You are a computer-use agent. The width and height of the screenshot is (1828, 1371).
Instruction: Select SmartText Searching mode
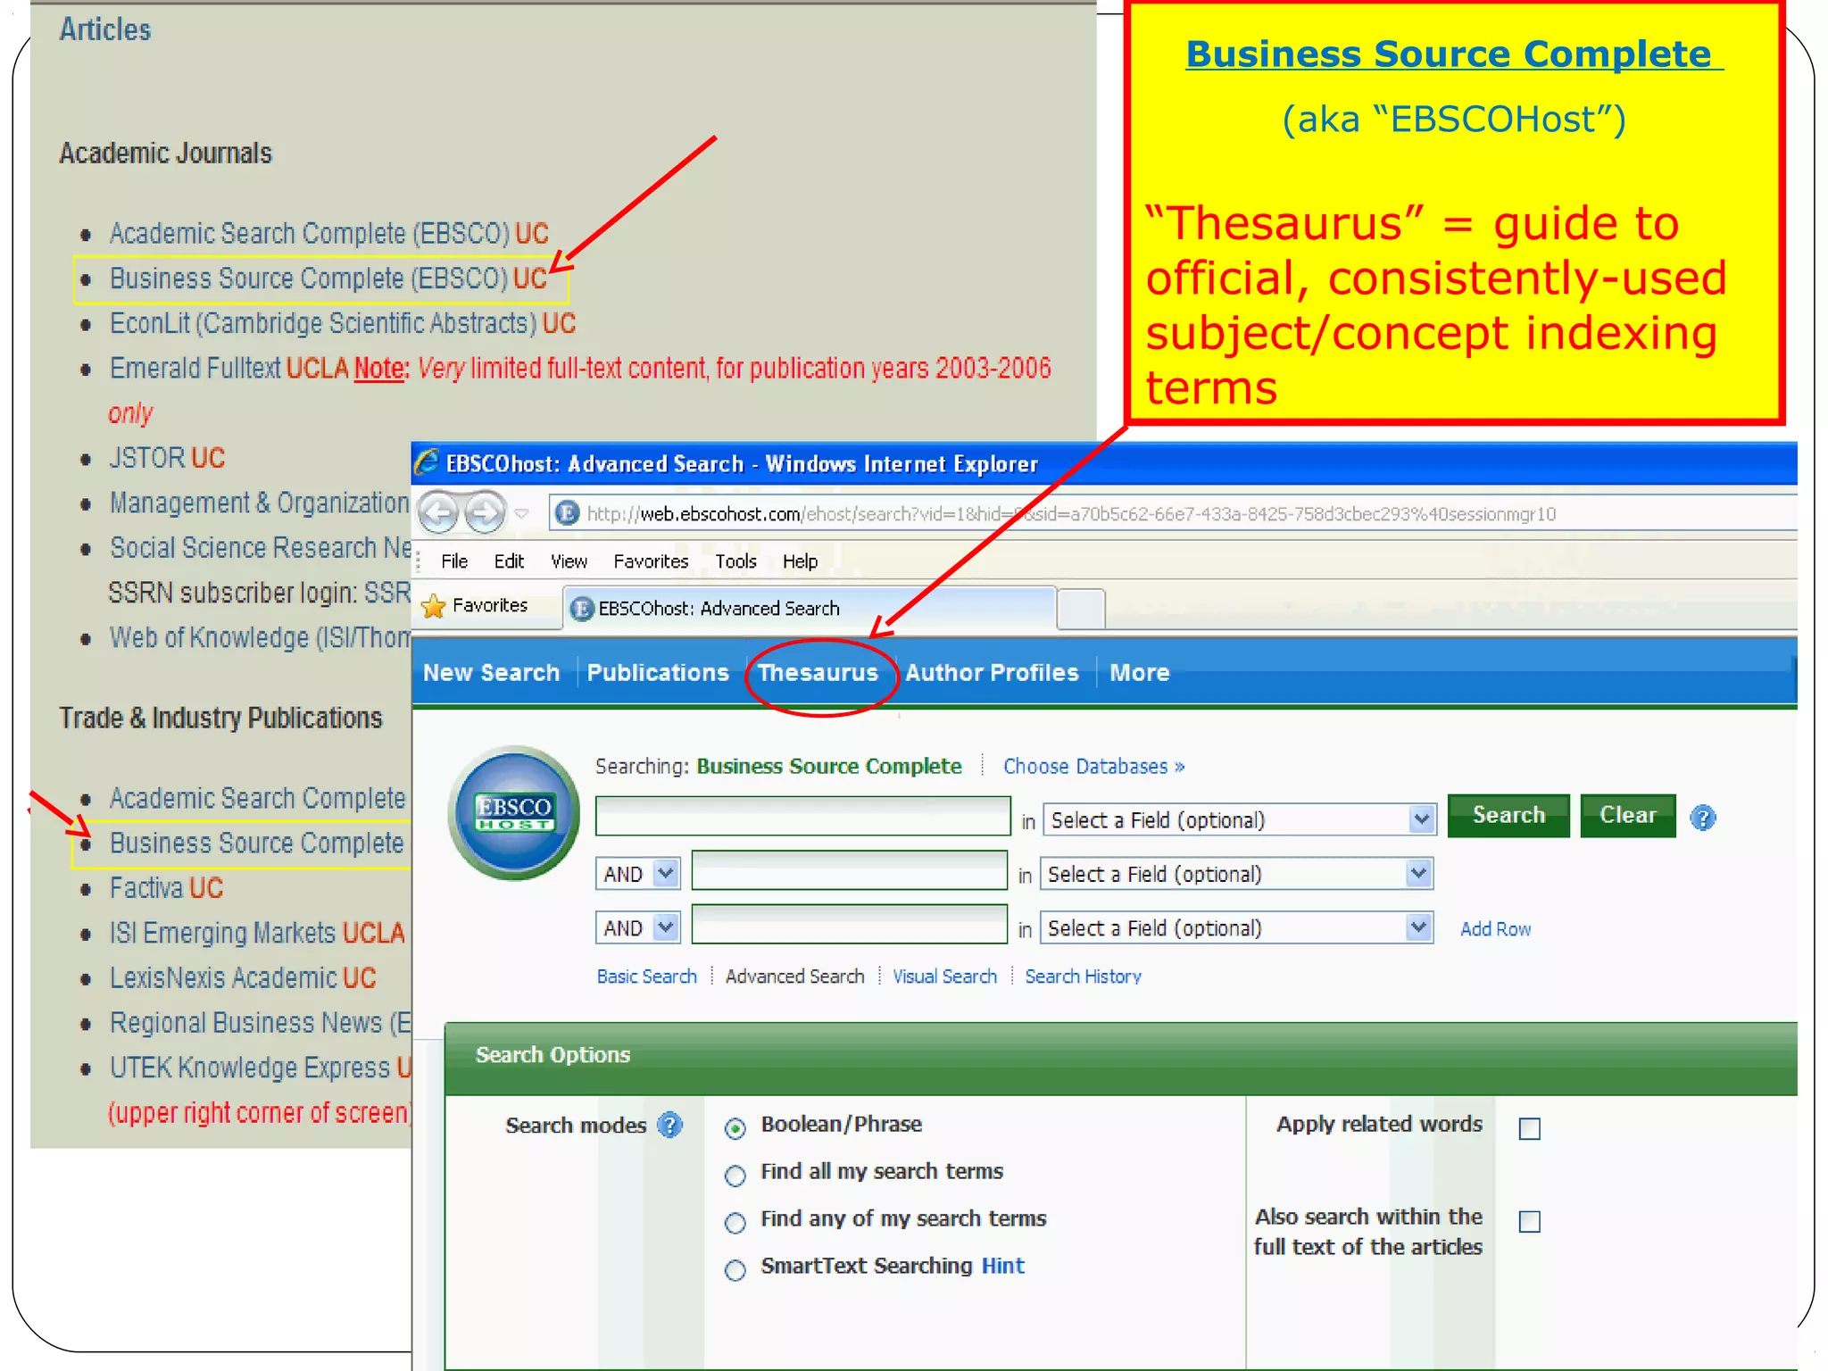(x=735, y=1270)
